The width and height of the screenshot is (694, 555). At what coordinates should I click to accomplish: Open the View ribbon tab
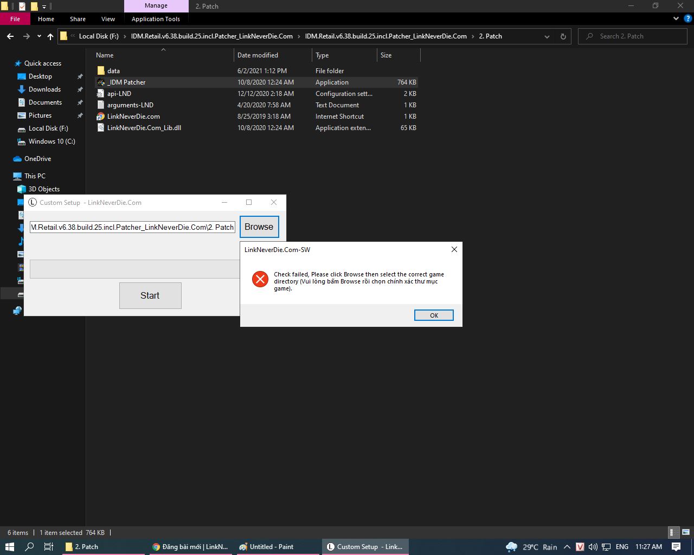point(108,19)
